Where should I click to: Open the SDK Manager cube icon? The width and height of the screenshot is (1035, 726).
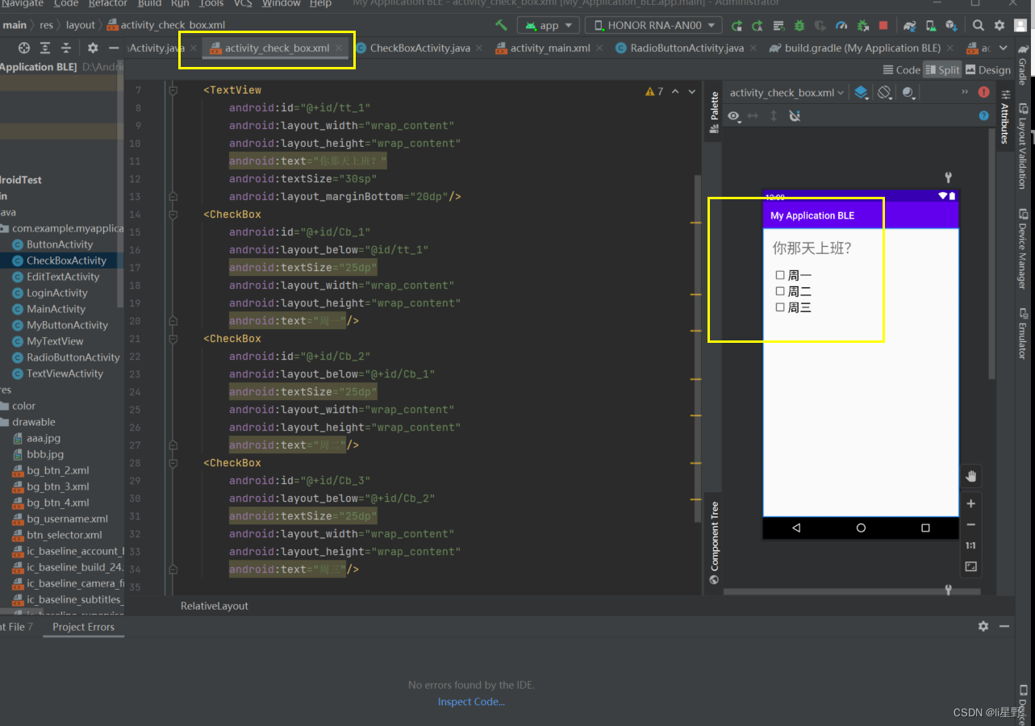click(x=951, y=26)
